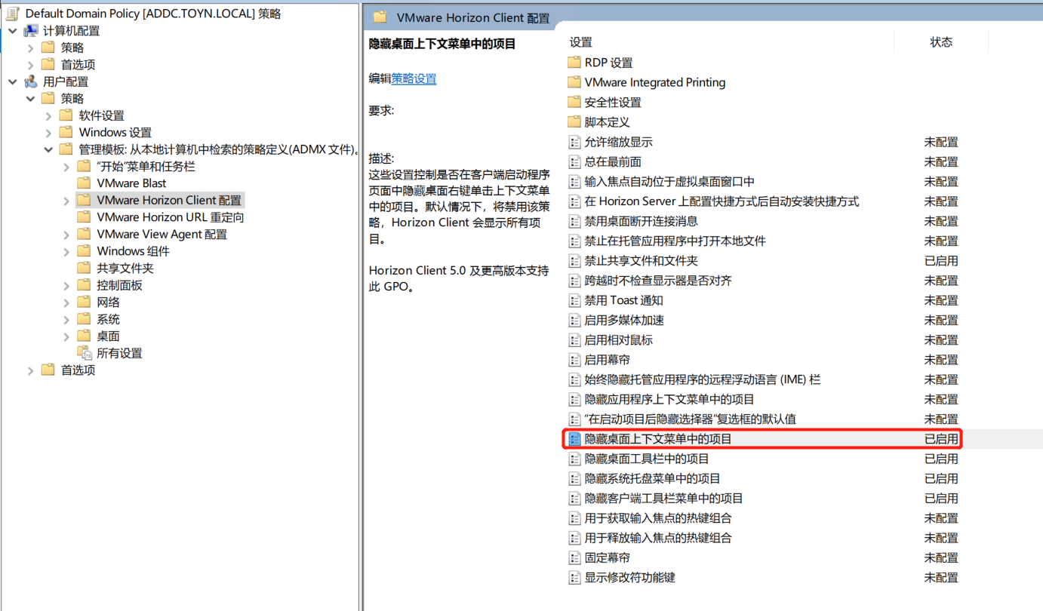Click the policy icon for 总在最前面
The width and height of the screenshot is (1043, 611).
point(574,161)
